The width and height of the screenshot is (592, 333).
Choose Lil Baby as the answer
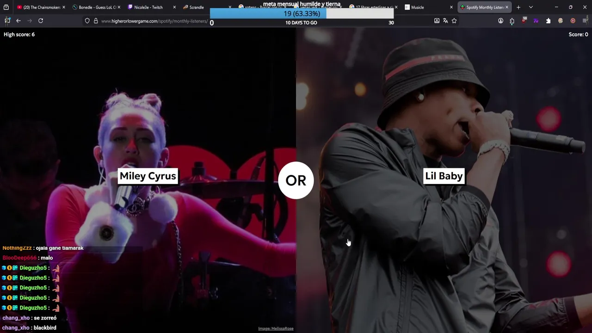pos(444,176)
